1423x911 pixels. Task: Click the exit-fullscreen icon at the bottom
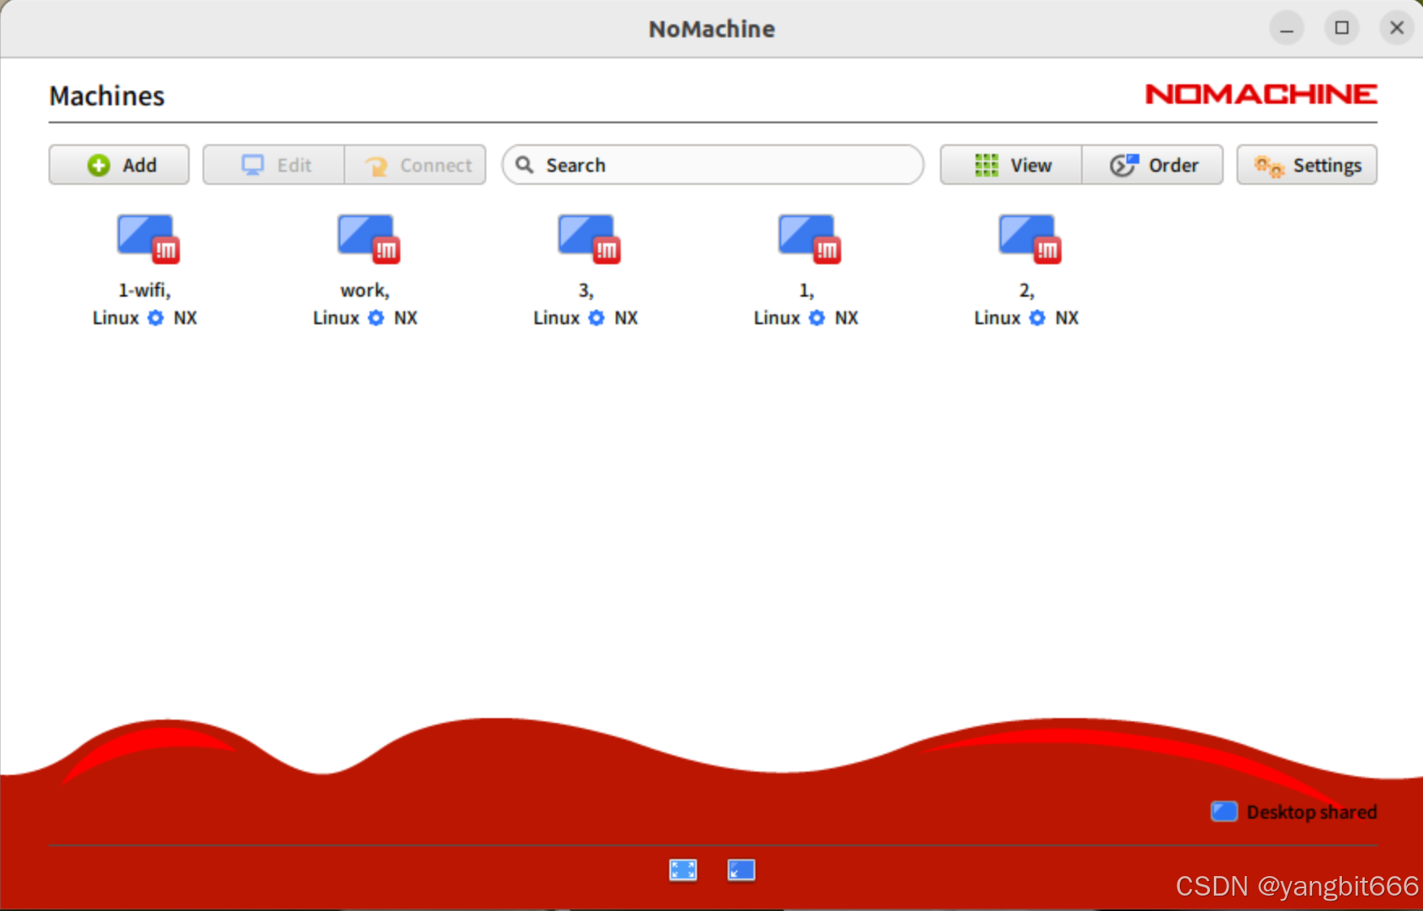(x=741, y=870)
